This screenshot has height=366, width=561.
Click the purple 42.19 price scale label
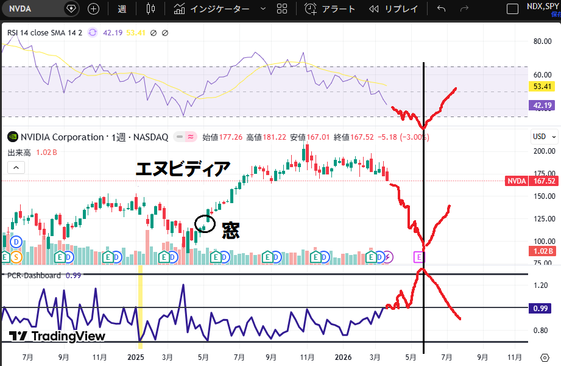coord(542,105)
